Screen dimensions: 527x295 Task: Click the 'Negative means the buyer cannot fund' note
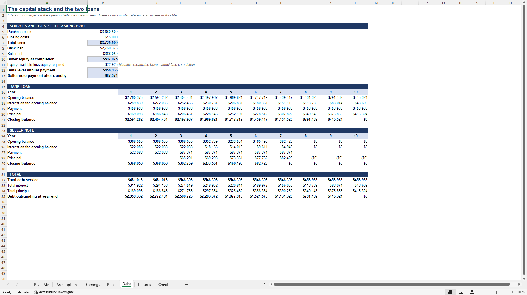tap(157, 65)
